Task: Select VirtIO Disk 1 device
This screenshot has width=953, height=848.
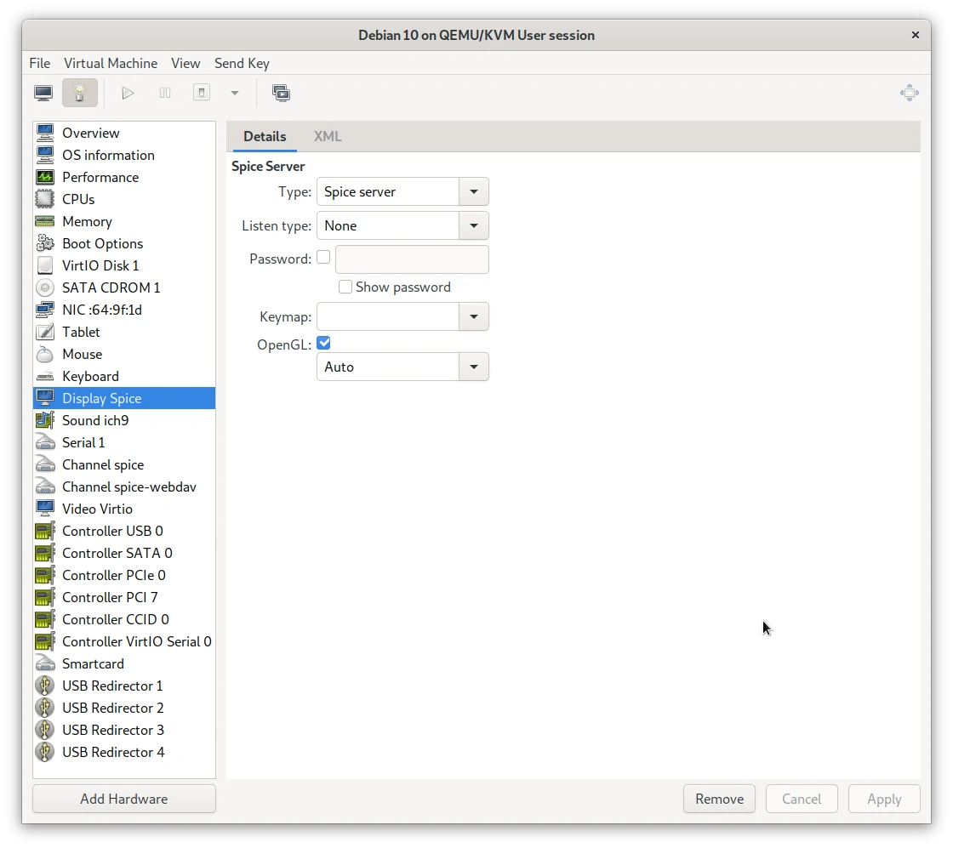Action: (x=124, y=265)
